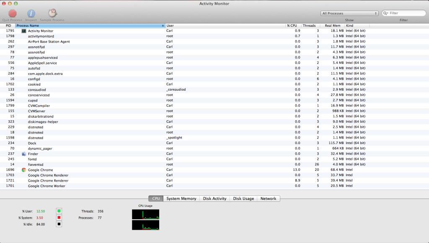
Task: Click the Process Name sort arrow
Action: [163, 25]
